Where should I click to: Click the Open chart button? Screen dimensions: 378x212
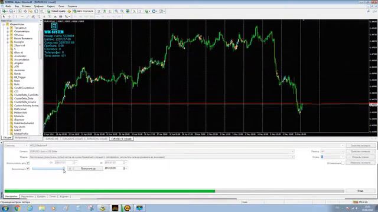pos(360,157)
